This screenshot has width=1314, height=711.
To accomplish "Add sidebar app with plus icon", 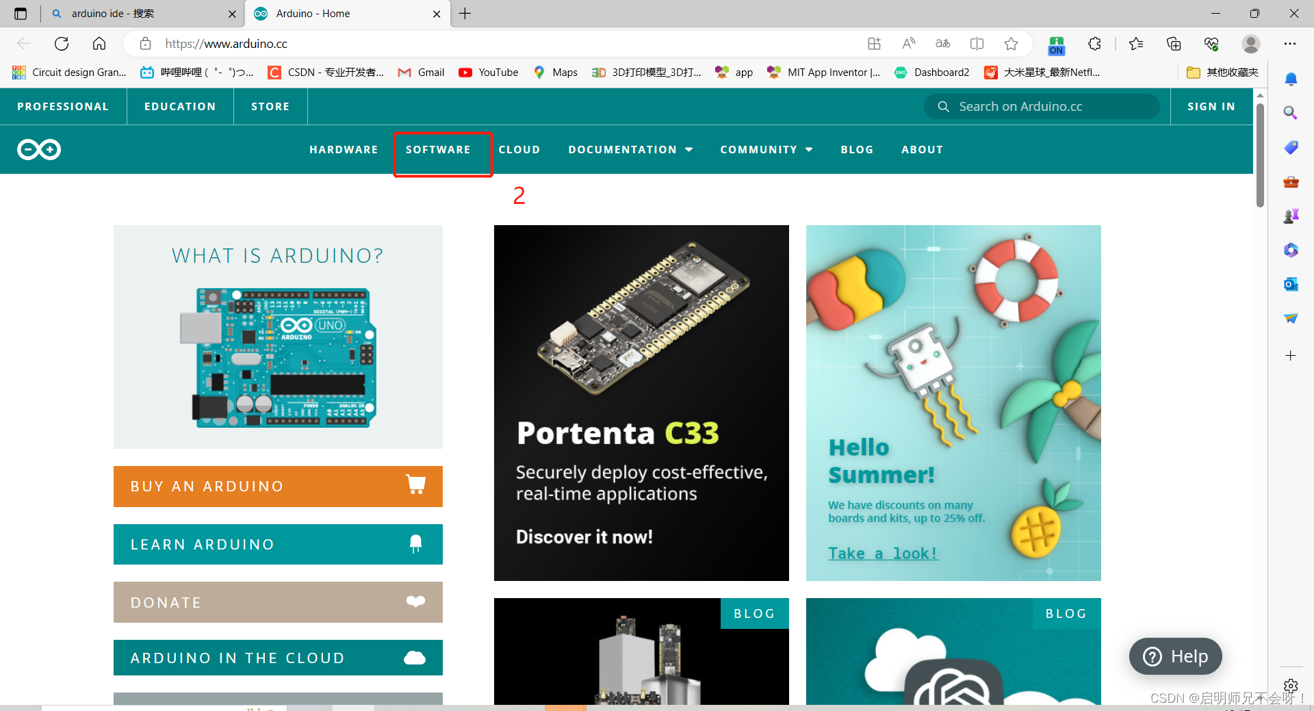I will click(x=1291, y=356).
